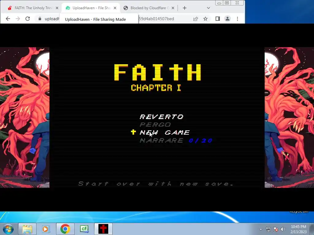Toggle the Chrome side panel
This screenshot has height=235, width=314.
[x=218, y=19]
